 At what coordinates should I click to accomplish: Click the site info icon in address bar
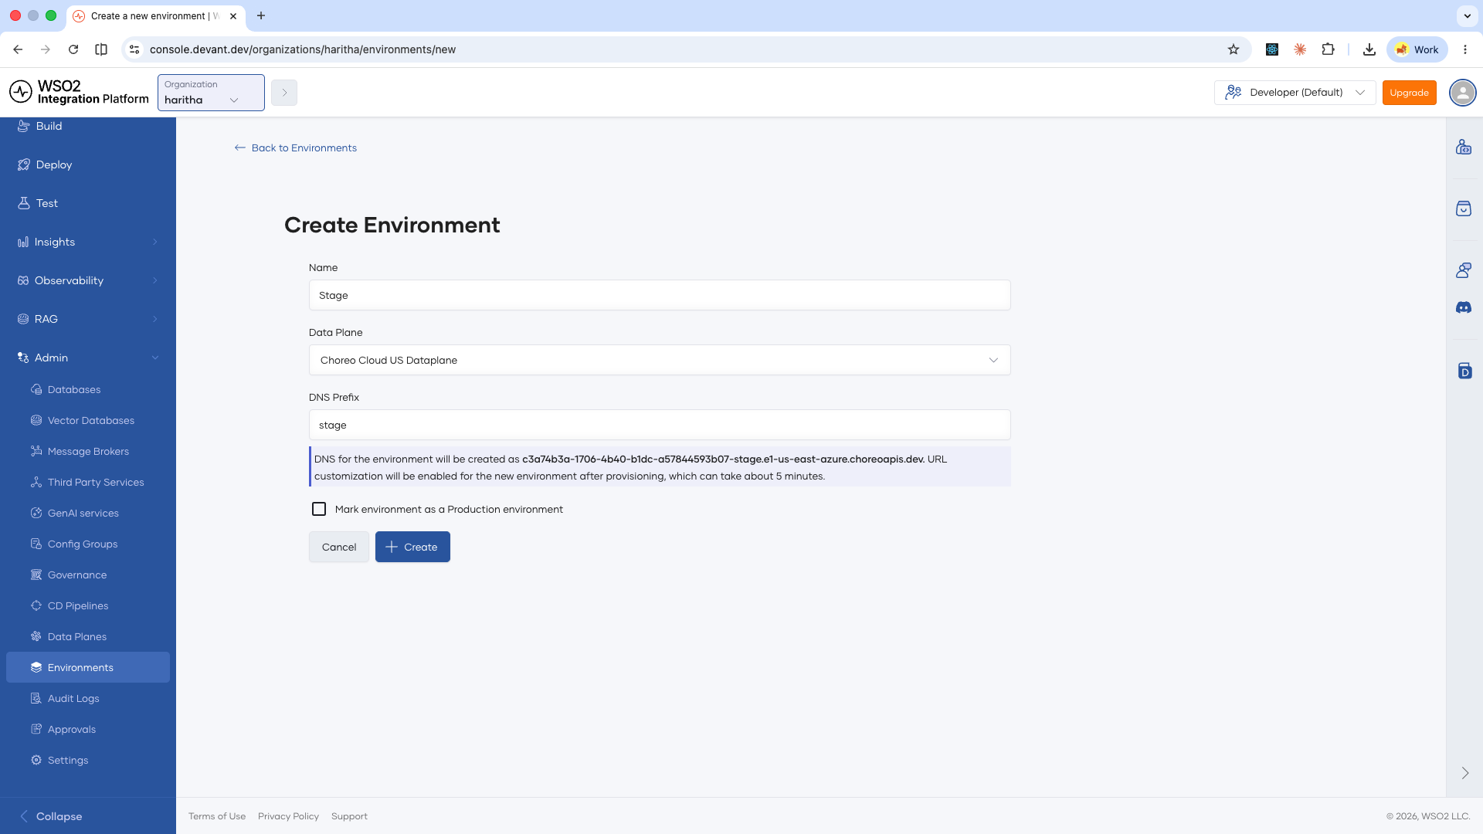coord(134,49)
